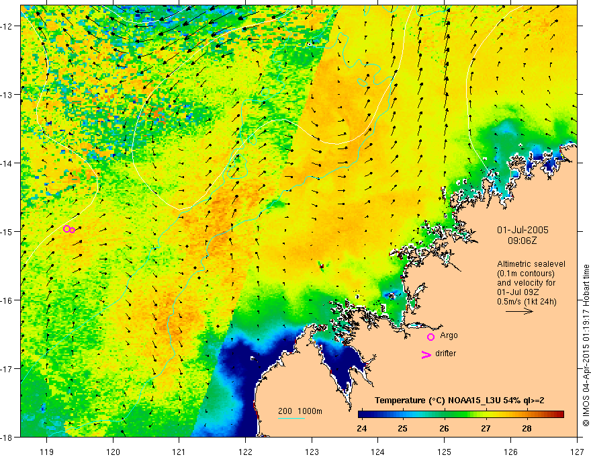Click the colorbar tick label '28'
Image resolution: width=591 pixels, height=457 pixels.
point(527,428)
